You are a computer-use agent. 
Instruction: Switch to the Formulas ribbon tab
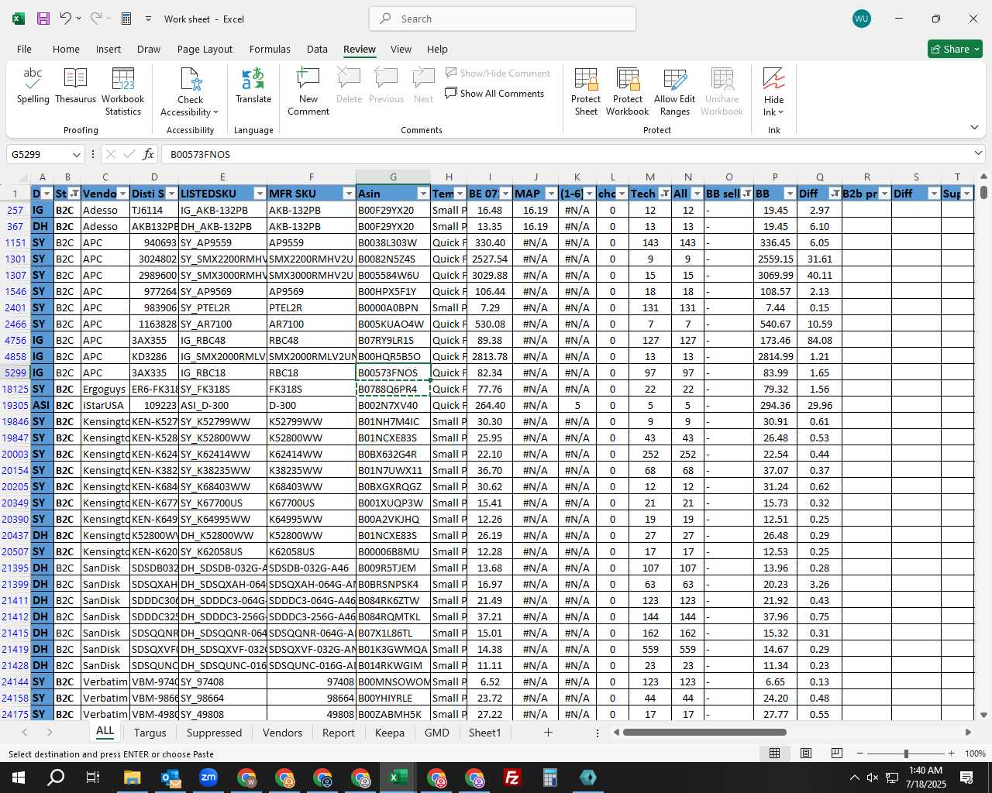270,49
